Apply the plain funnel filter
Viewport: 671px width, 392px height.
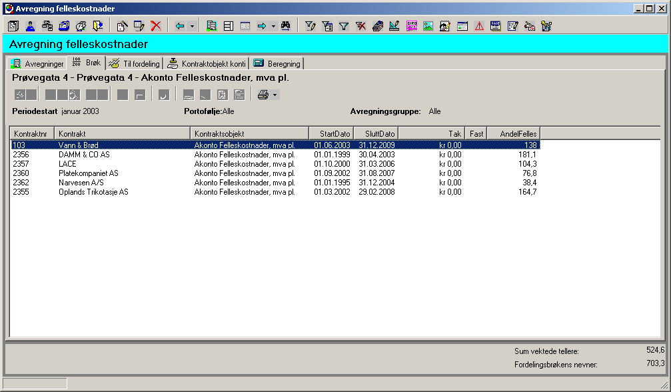(x=344, y=26)
